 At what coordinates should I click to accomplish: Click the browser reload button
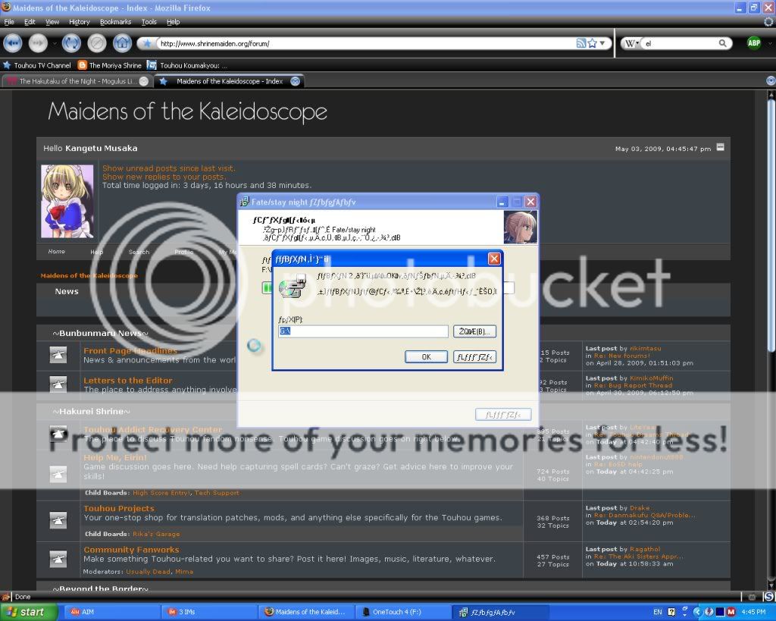click(71, 43)
